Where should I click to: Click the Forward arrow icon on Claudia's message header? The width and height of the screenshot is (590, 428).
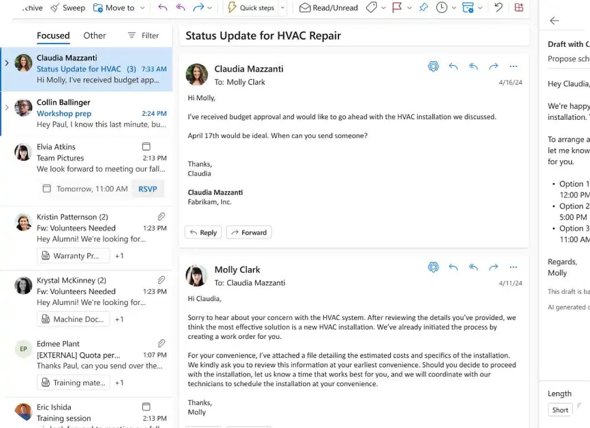493,66
